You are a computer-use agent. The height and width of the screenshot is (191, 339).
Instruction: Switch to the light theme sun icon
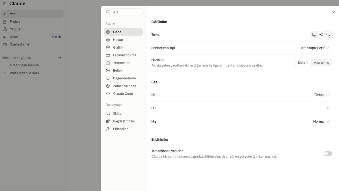coord(321,34)
